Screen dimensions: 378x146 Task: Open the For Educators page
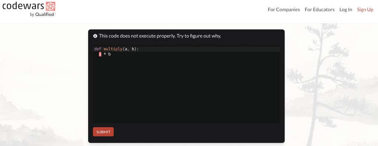(319, 10)
